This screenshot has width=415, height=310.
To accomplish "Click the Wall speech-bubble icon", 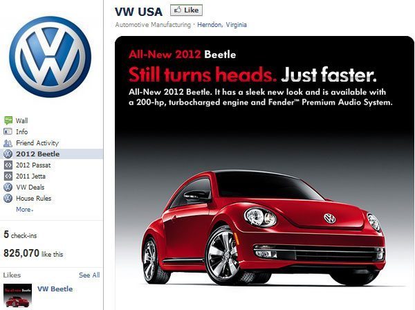I will pyautogui.click(x=8, y=120).
